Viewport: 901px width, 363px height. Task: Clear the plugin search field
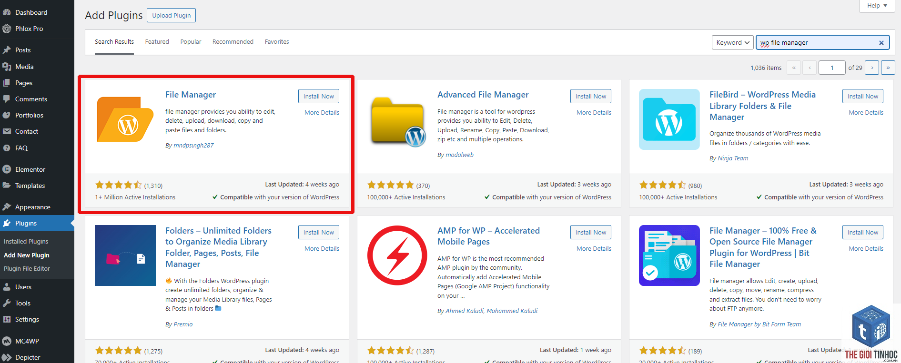pyautogui.click(x=881, y=43)
